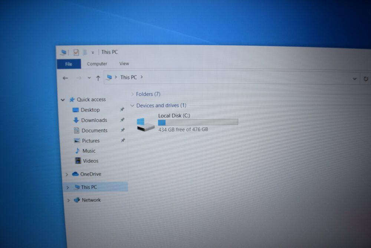Viewport: 371px width, 248px height.
Task: Click the pin icon next to Downloads
Action: (122, 120)
